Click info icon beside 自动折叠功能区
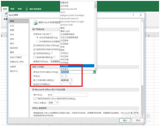The width and height of the screenshot is (160, 127). pos(54,57)
